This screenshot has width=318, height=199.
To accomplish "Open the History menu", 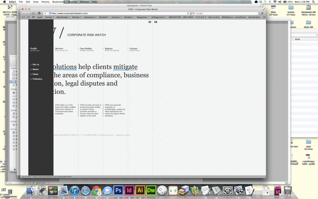I will pos(45,2).
